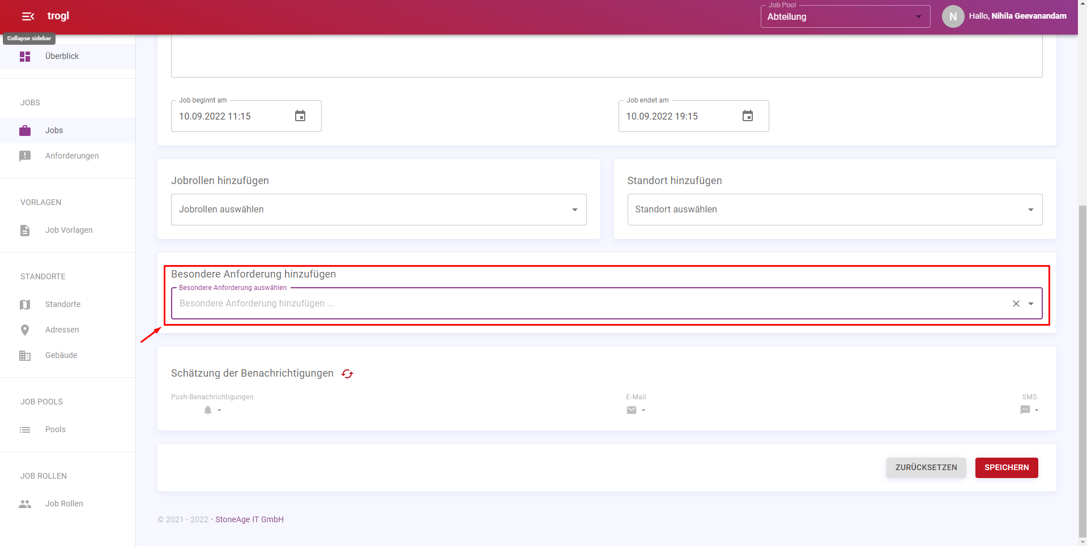Refresh the Schätzung der Benachrichtigungen estimate
This screenshot has height=546, width=1087.
point(347,374)
